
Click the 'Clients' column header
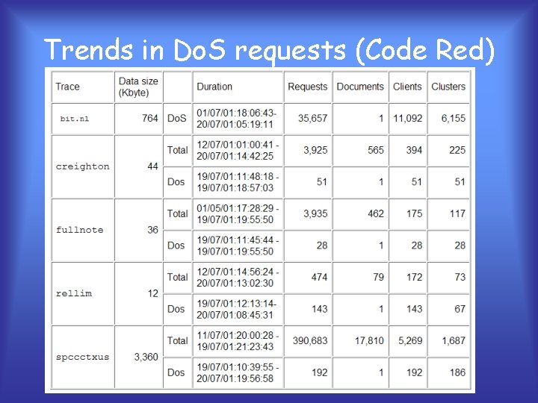pos(407,87)
